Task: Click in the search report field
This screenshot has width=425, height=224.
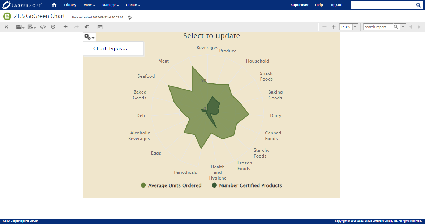Action: coord(378,27)
